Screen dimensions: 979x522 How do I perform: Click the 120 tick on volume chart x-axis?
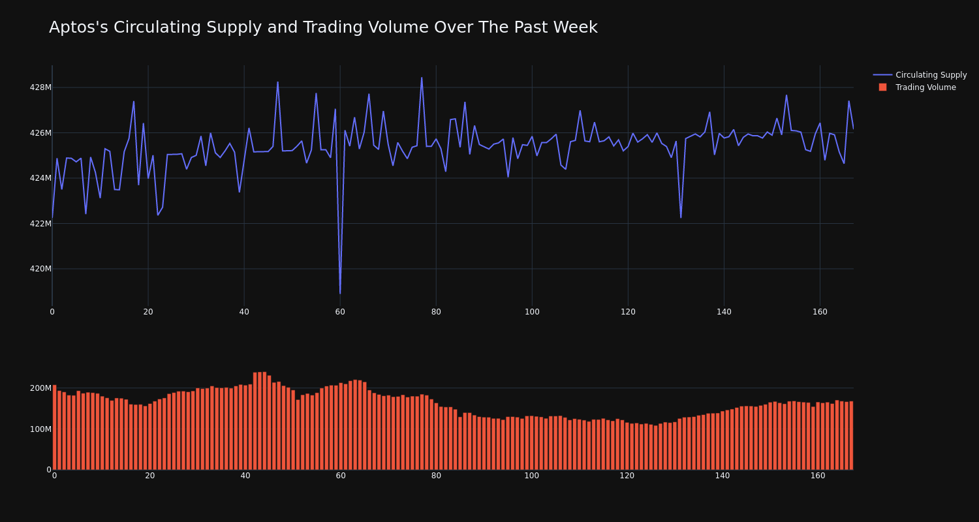[627, 476]
